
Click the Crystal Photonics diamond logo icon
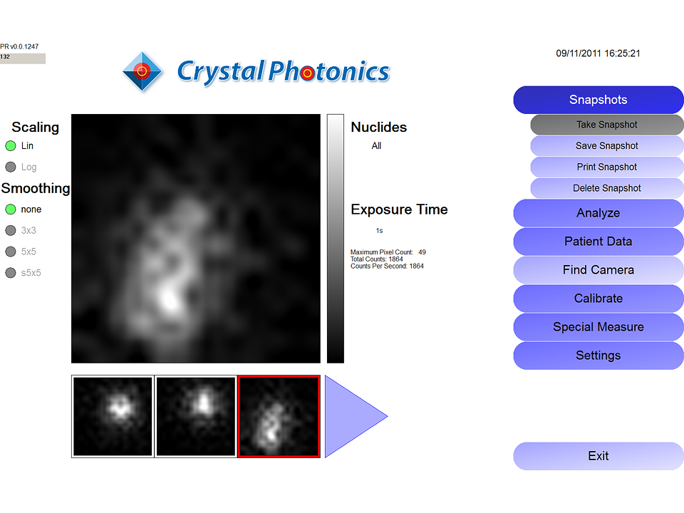coord(142,71)
